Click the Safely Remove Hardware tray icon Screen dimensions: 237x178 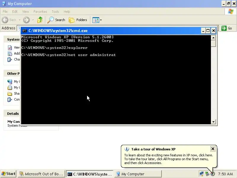(207, 174)
